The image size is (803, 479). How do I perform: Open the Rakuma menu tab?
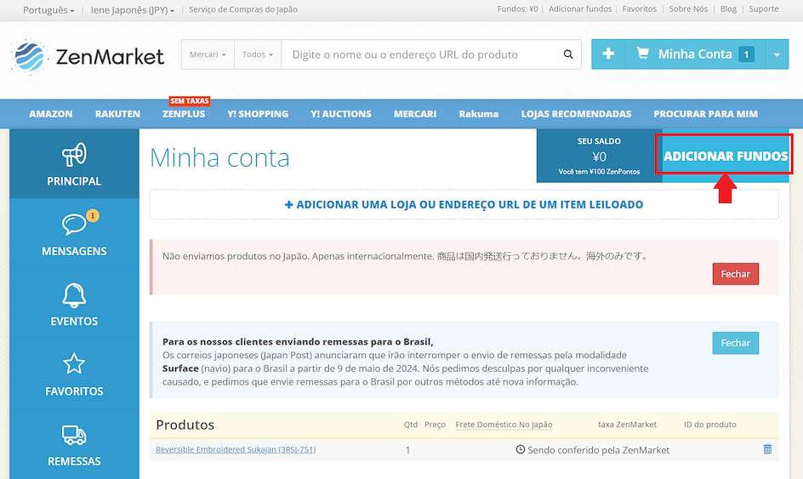pos(478,114)
